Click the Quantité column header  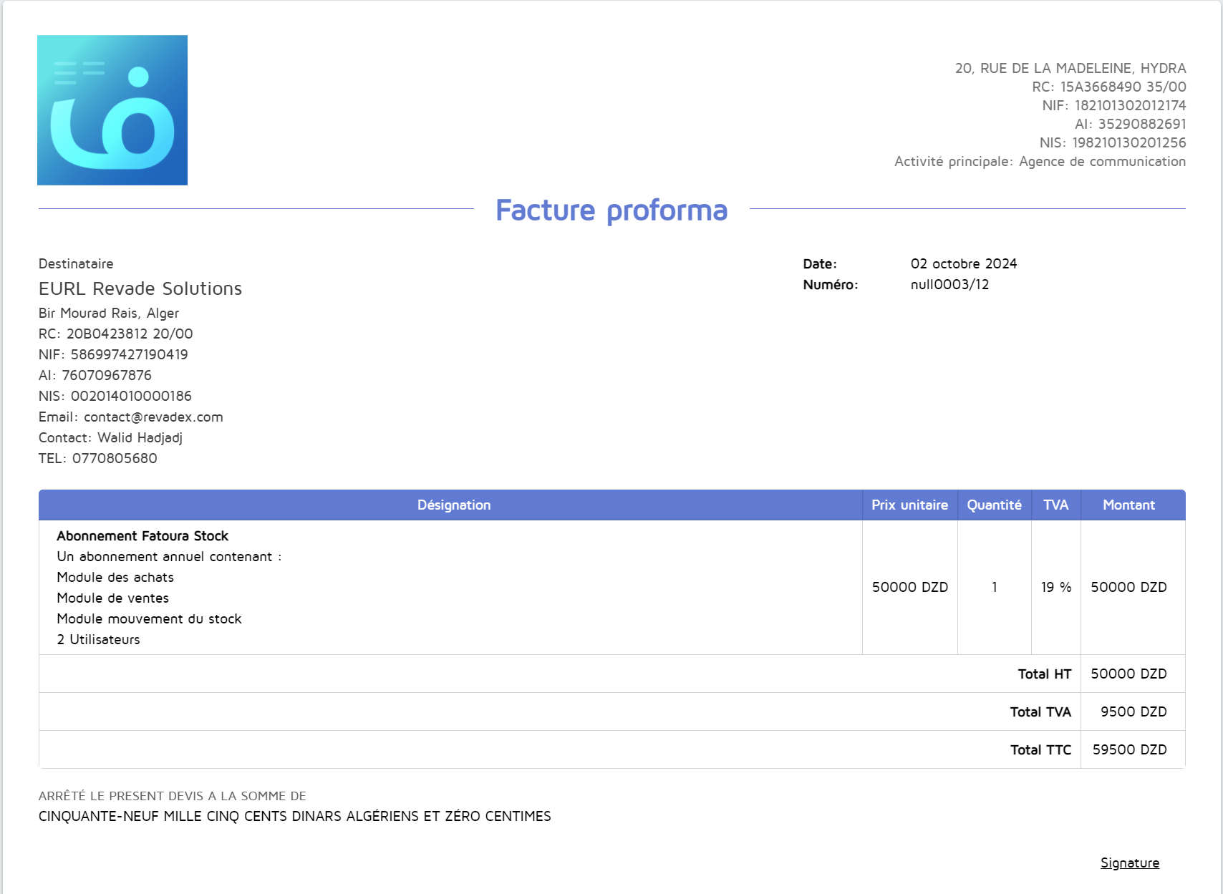pos(993,505)
